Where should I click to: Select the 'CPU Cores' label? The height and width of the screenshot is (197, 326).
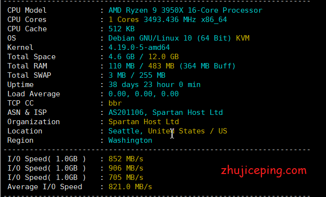coord(27,20)
